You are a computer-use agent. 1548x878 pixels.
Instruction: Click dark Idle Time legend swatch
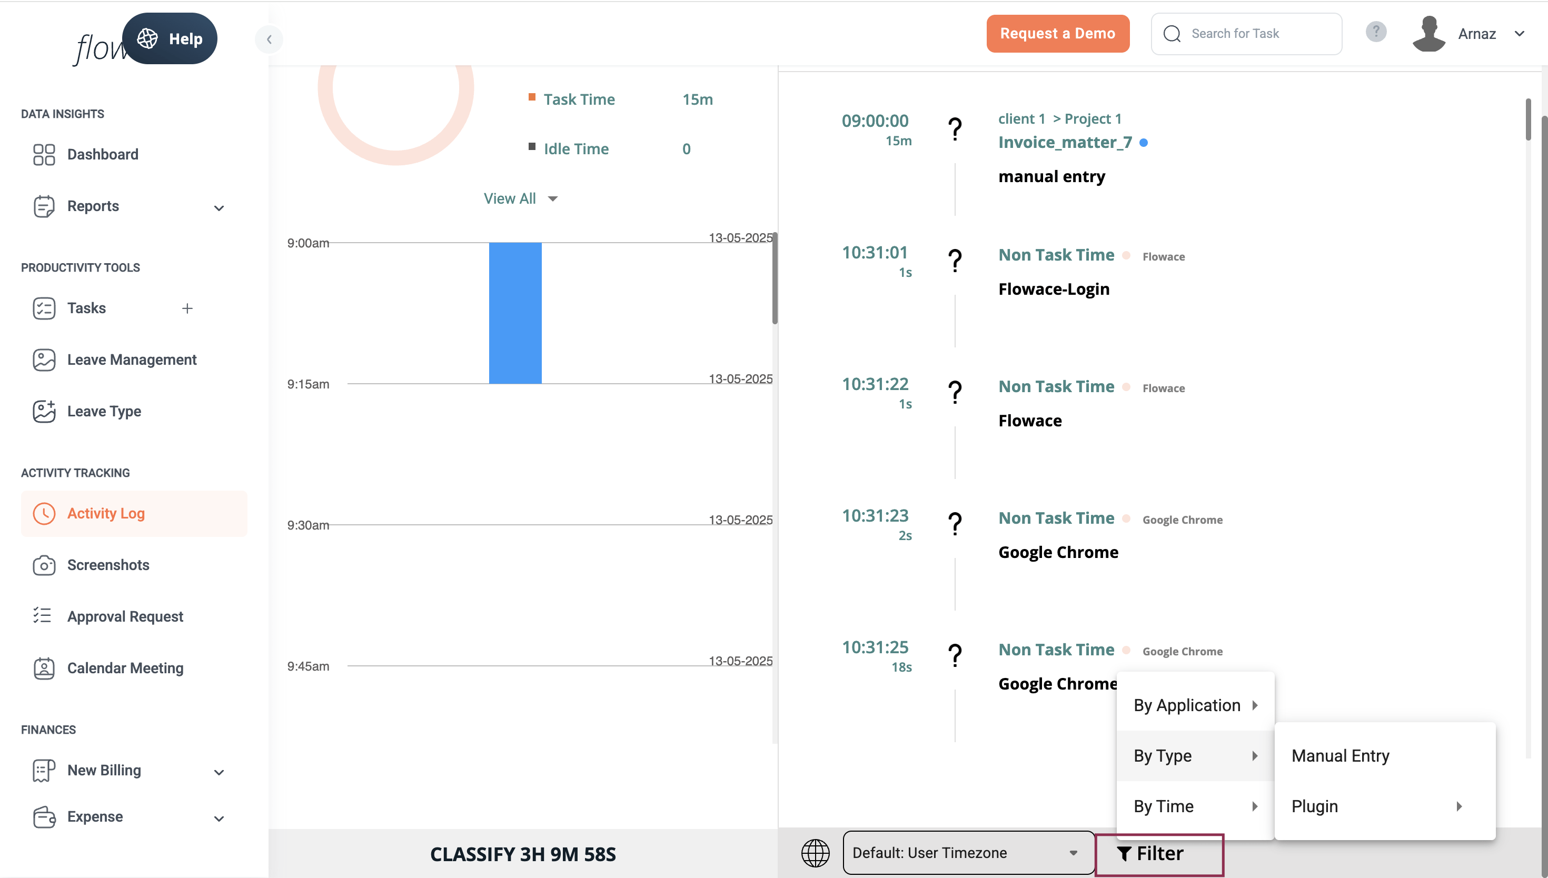pyautogui.click(x=532, y=146)
